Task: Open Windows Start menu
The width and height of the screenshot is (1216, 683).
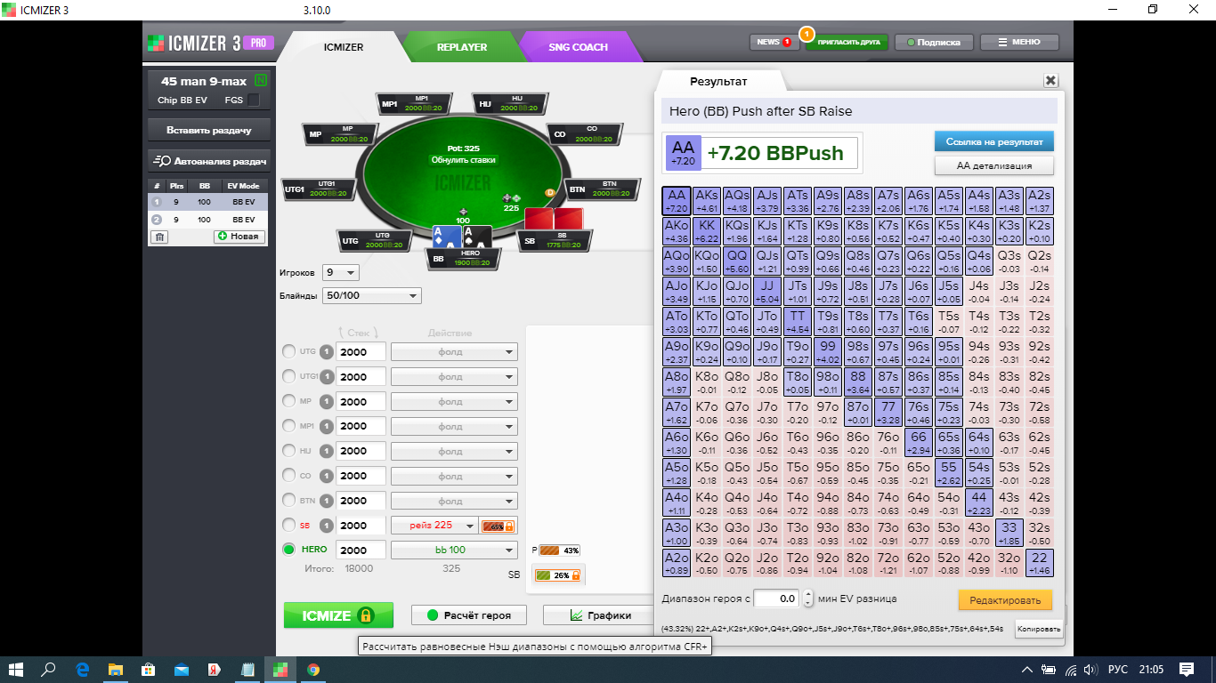Action: tap(16, 669)
